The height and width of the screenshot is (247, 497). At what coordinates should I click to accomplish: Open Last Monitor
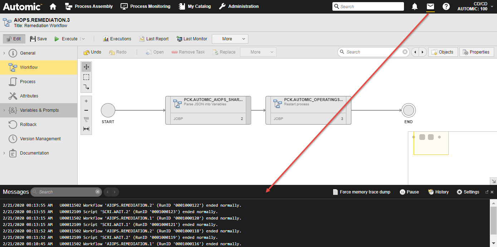pyautogui.click(x=192, y=39)
